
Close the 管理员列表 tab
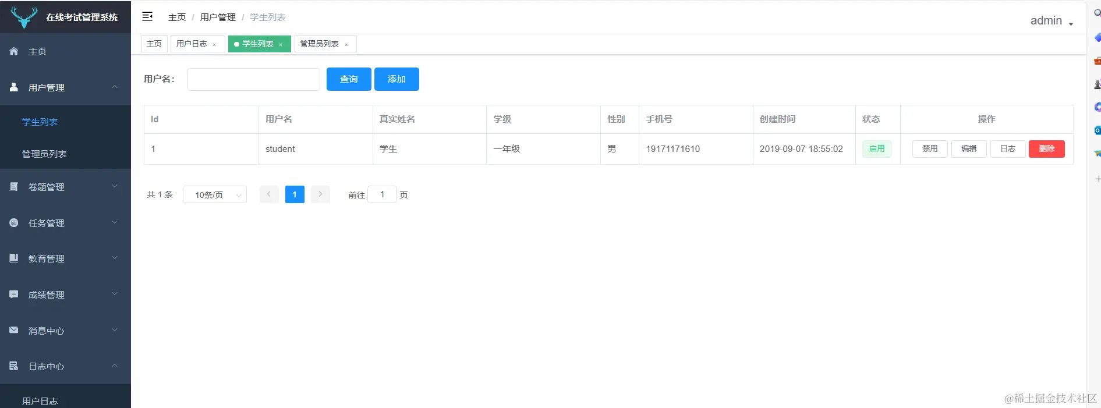click(x=346, y=44)
